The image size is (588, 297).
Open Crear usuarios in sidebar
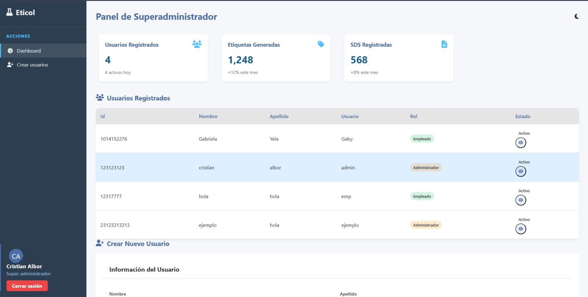(32, 65)
